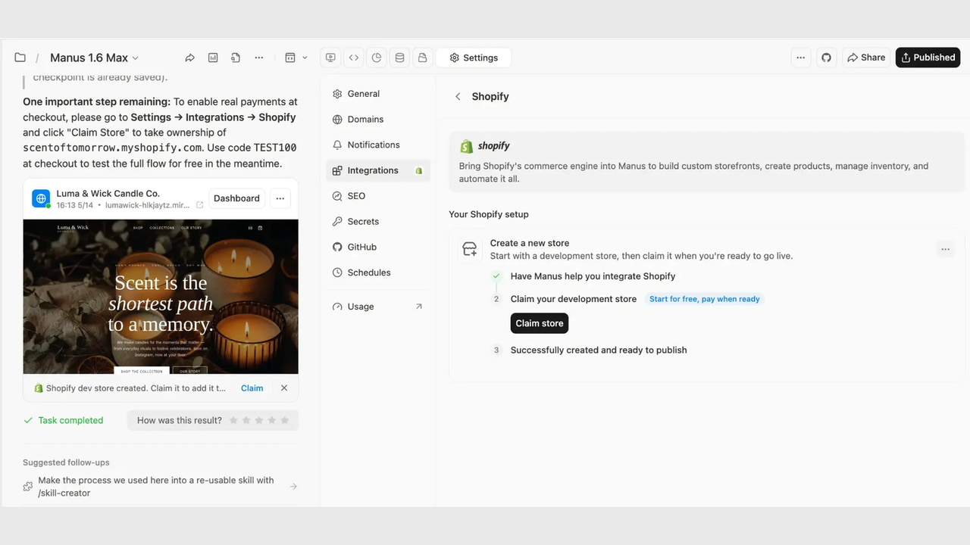
Task: Open Schedules settings
Action: pos(378,272)
